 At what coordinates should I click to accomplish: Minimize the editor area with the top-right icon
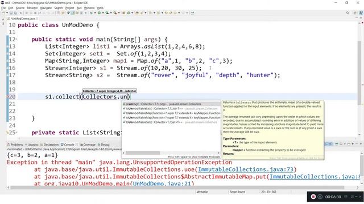coord(357,18)
